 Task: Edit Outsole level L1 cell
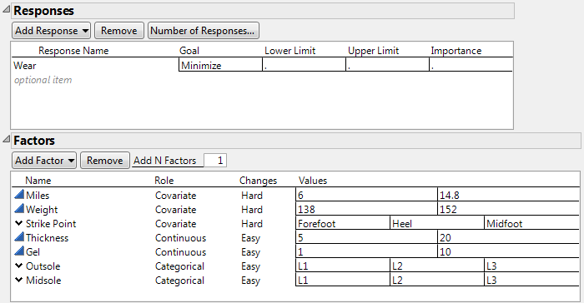[x=343, y=266]
